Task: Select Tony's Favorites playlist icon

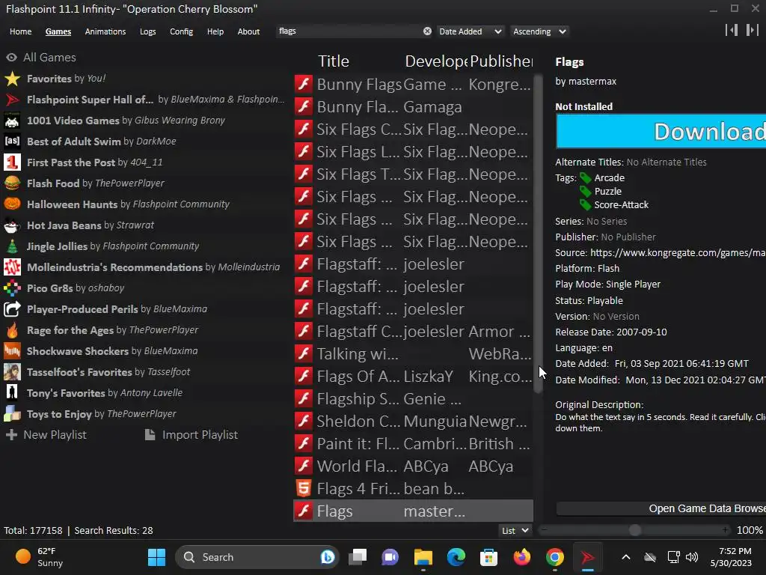Action: tap(12, 393)
